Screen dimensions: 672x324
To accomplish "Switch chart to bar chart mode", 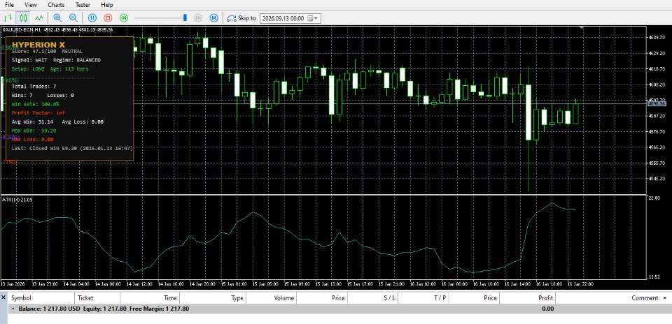I will [x=8, y=18].
